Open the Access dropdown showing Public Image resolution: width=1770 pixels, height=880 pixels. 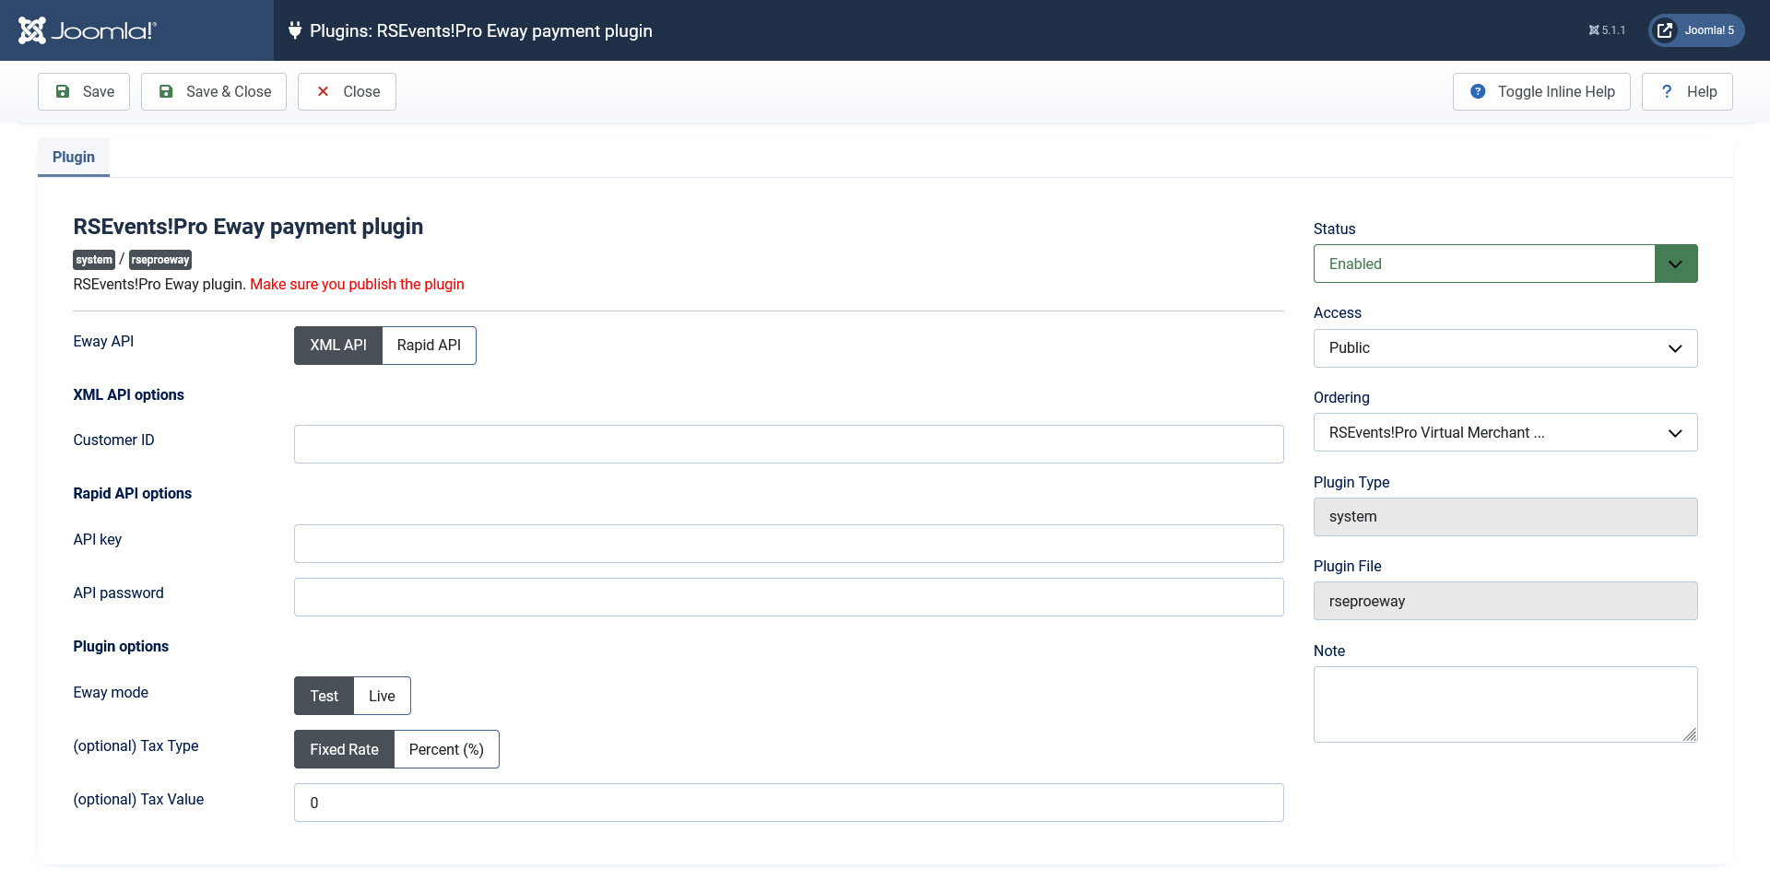tap(1505, 348)
